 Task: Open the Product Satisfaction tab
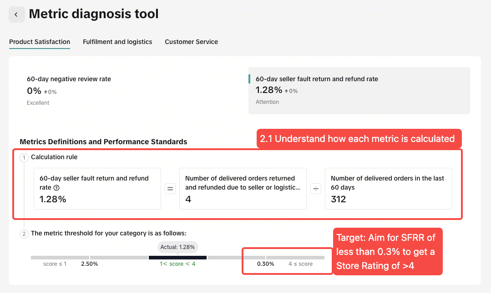(40, 42)
